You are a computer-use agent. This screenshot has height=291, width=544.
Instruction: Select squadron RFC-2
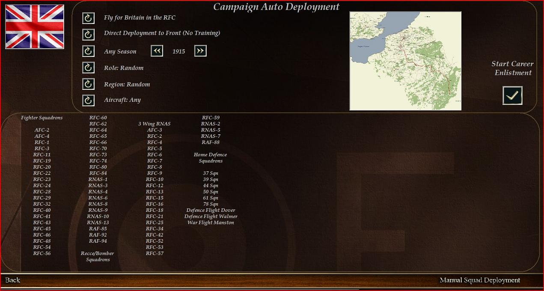tap(155, 137)
